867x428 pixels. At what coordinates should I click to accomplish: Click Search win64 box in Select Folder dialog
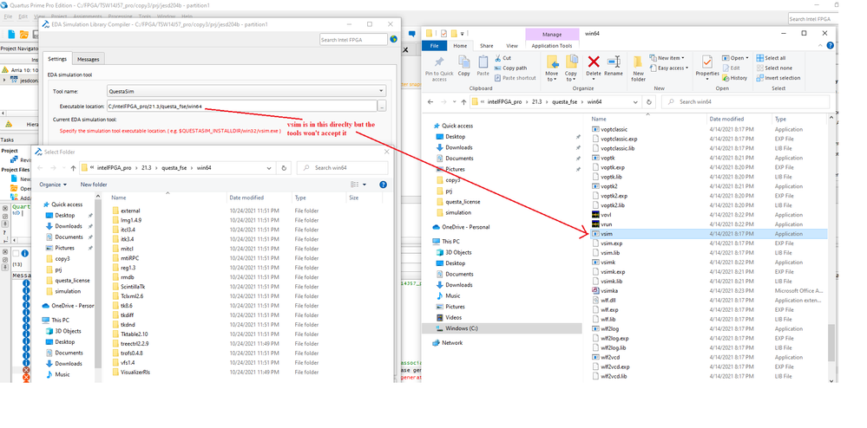(342, 168)
